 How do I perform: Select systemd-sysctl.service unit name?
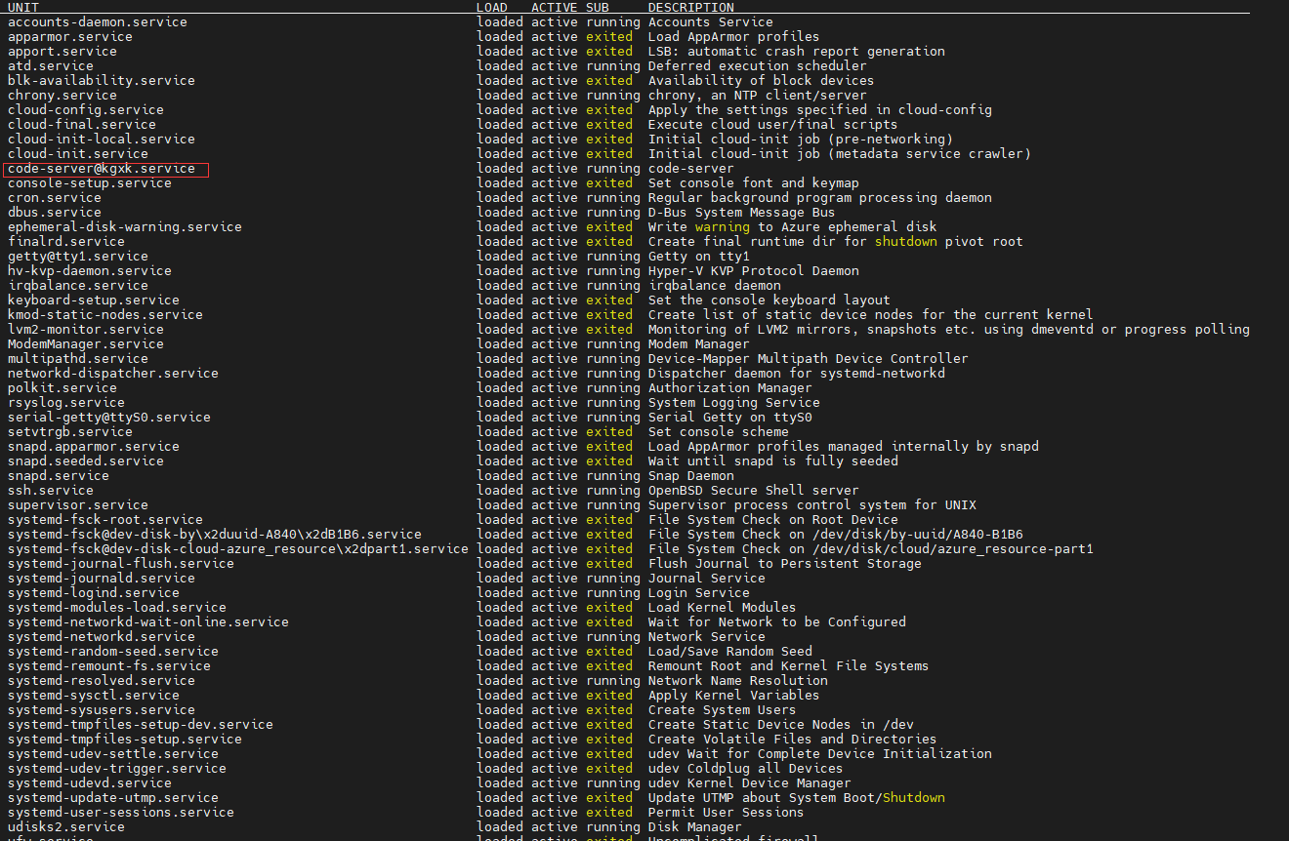pos(94,696)
